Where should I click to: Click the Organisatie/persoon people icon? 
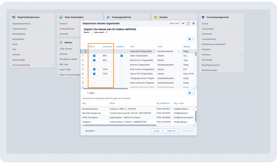14,17
